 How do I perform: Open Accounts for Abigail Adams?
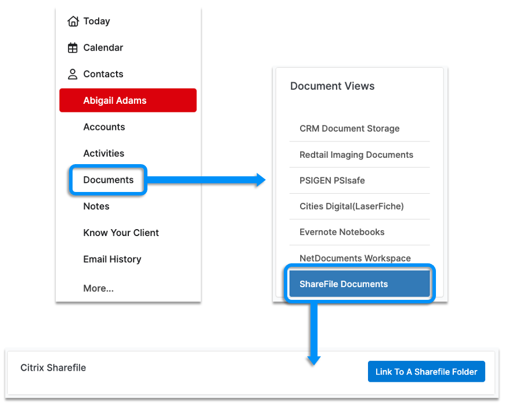pyautogui.click(x=104, y=127)
